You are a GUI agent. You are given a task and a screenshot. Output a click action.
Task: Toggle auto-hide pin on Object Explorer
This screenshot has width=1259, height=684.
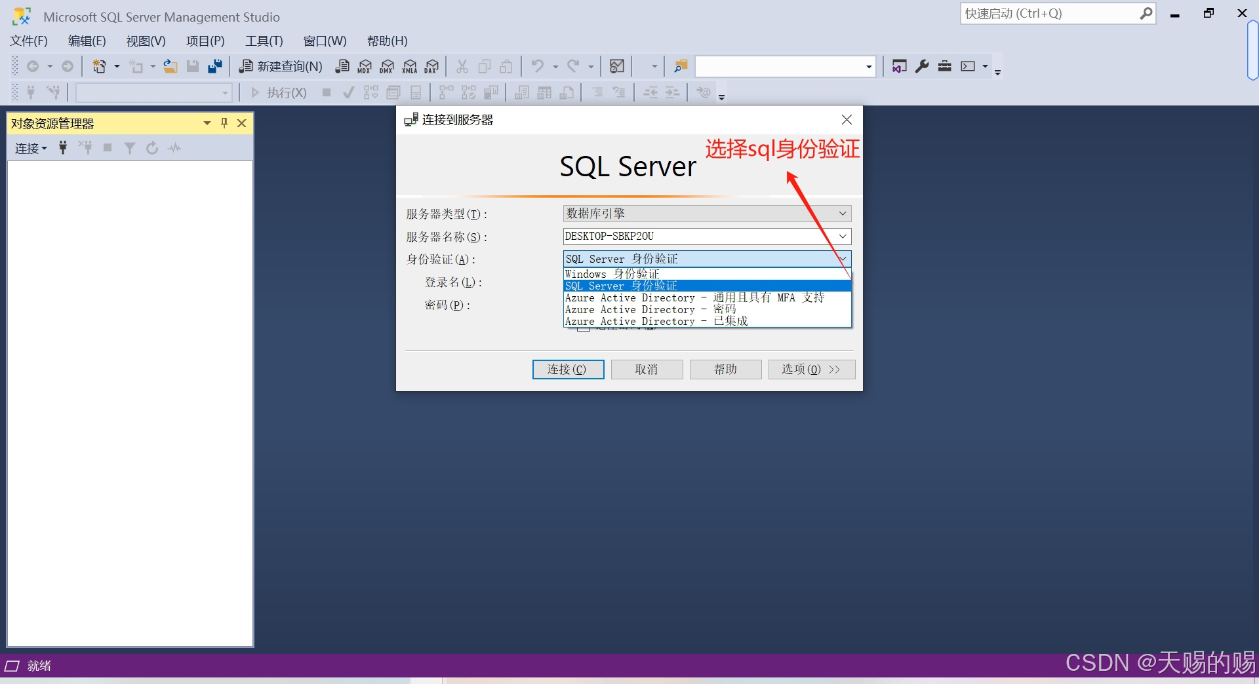click(224, 123)
